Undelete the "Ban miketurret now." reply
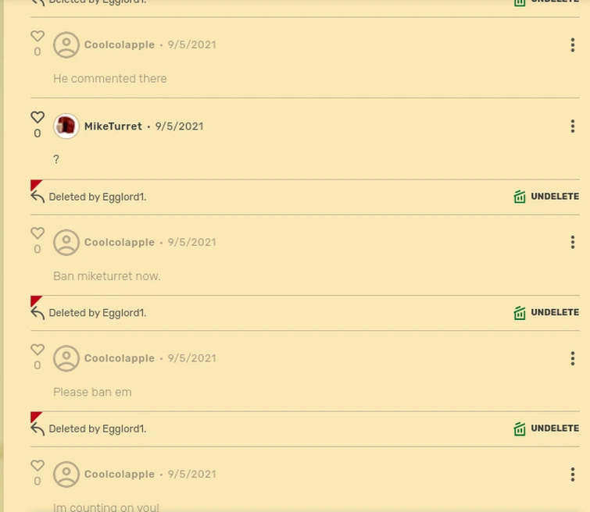 [x=546, y=197]
